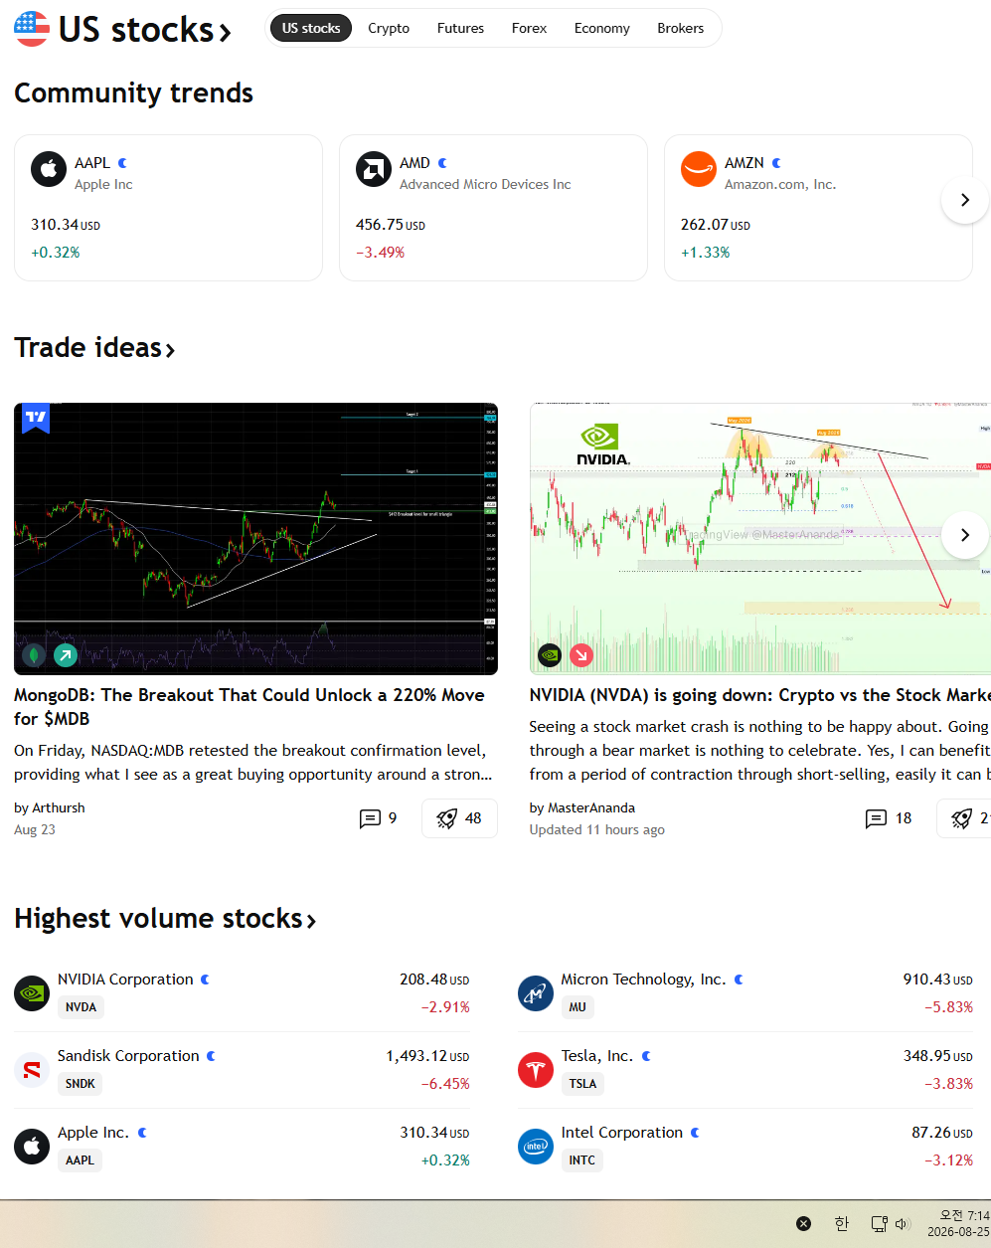The width and height of the screenshot is (991, 1248).
Task: Select the Futures tab
Action: pyautogui.click(x=460, y=28)
